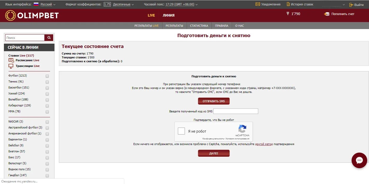Check the Футбол sport checkbox
The height and width of the screenshot is (184, 369).
(x=47, y=76)
